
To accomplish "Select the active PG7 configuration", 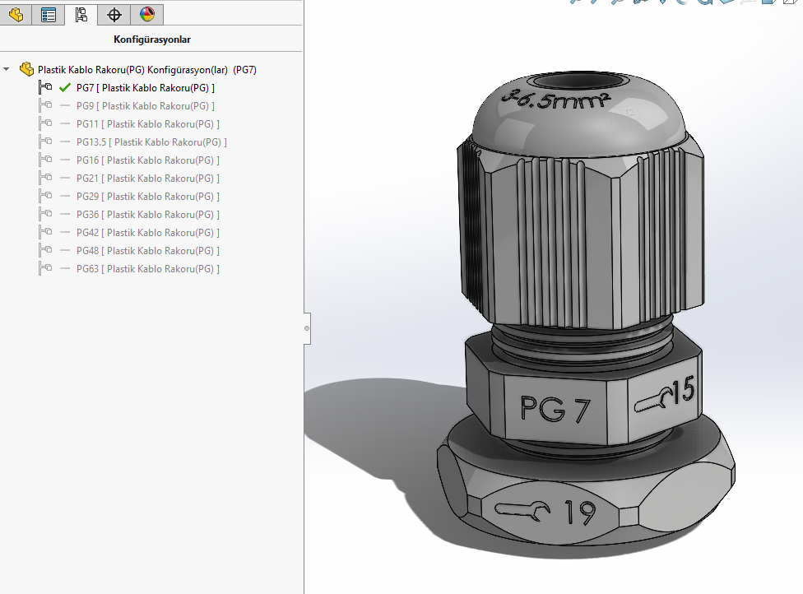I will 146,88.
